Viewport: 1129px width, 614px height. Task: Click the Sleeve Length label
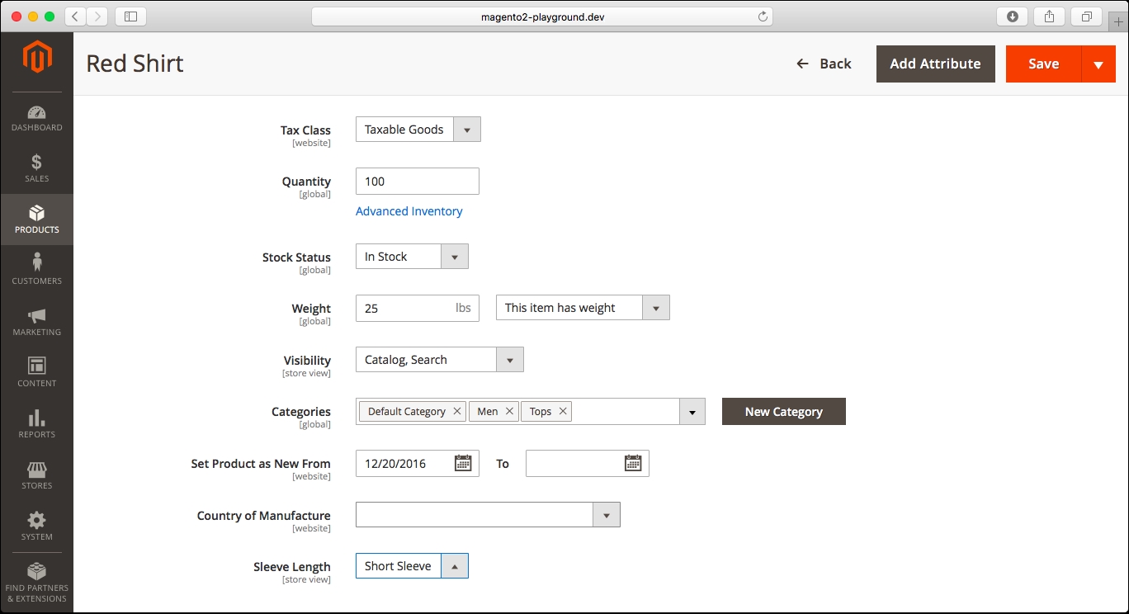292,567
